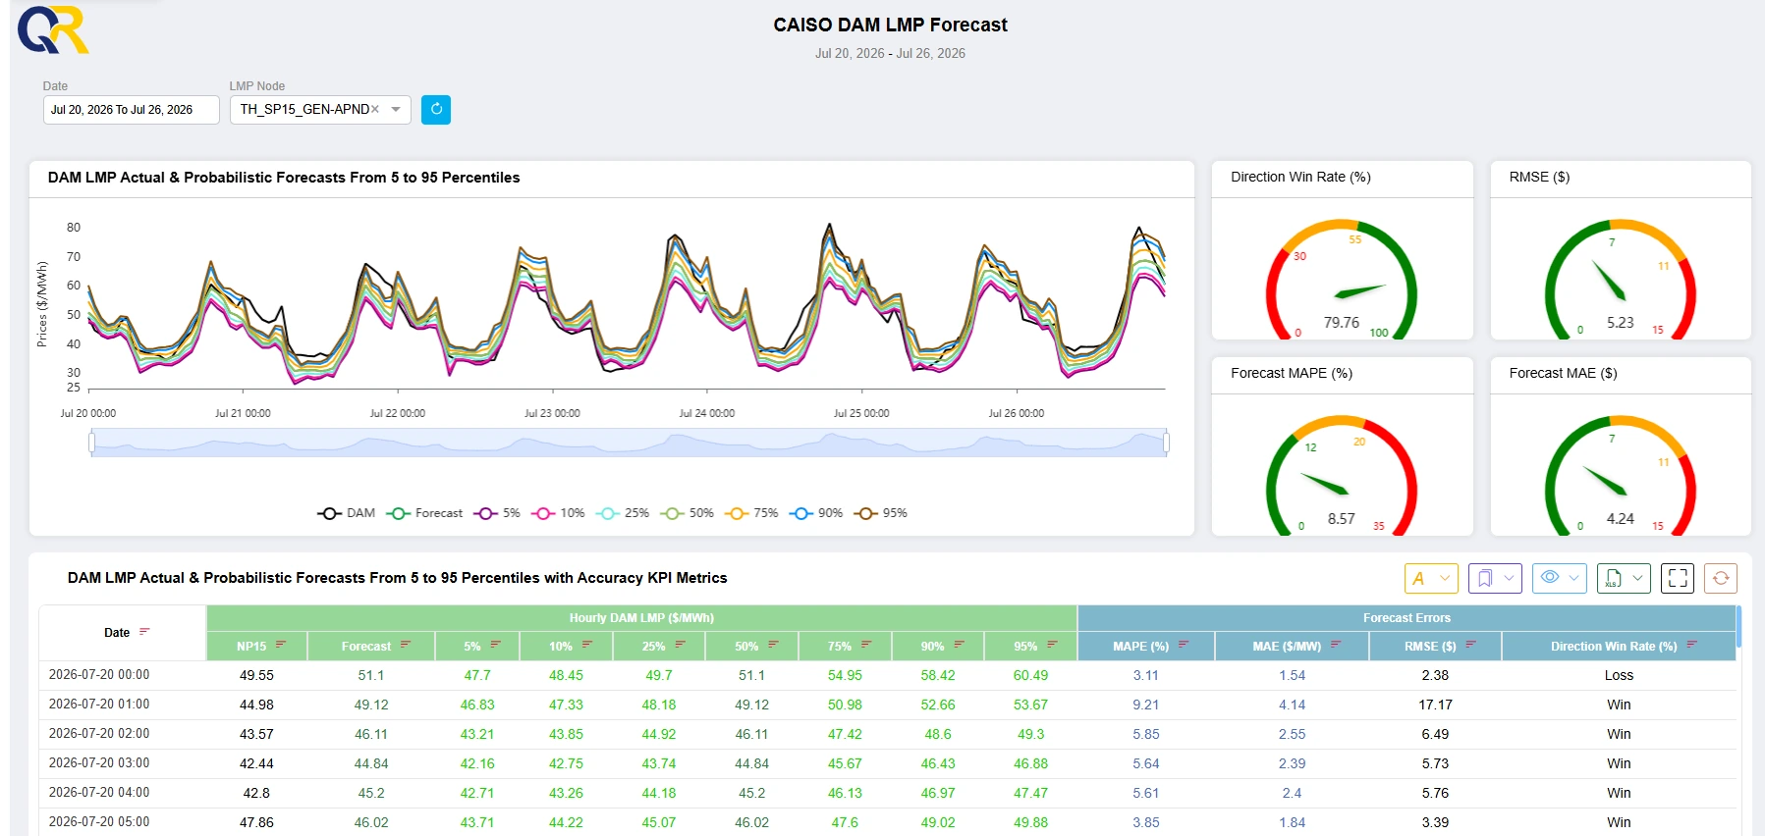
Task: Click the sort icon in the 90% table column
Action: coord(960,646)
